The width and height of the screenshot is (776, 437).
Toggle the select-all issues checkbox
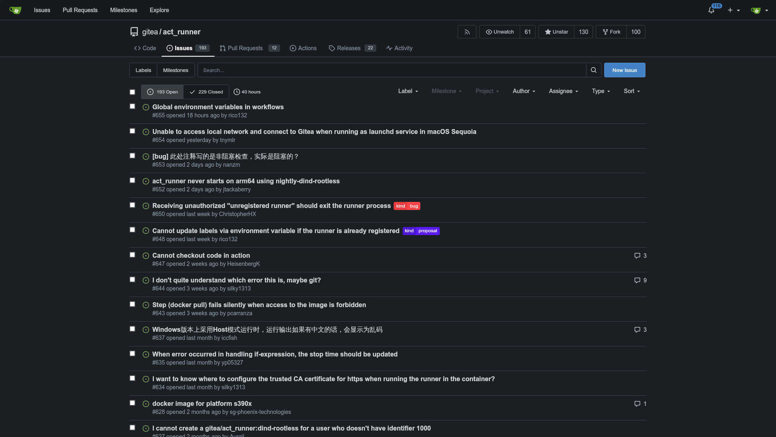(x=132, y=92)
